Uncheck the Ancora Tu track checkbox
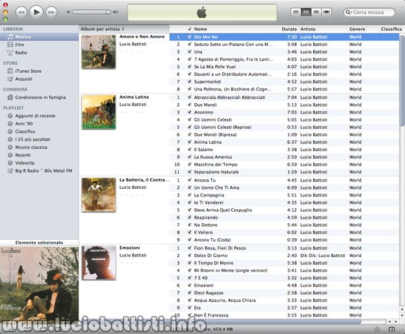This screenshot has height=334, width=405. (190, 180)
